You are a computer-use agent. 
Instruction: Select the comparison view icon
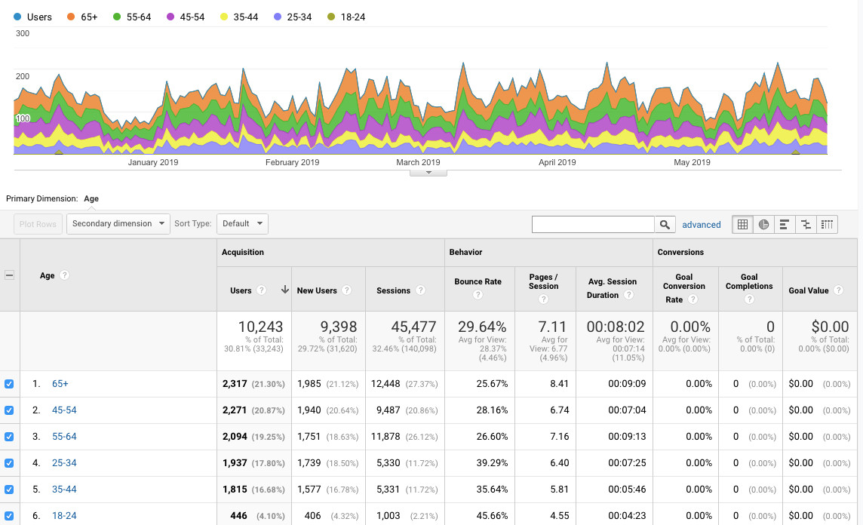coord(806,224)
